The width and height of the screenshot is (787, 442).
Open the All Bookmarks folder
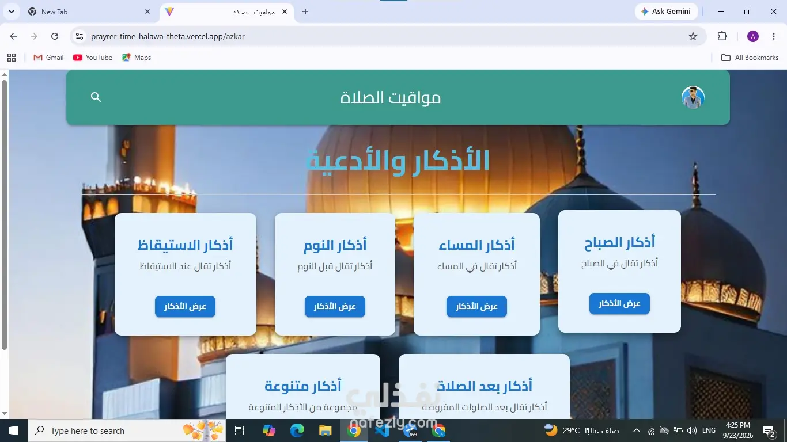tap(750, 58)
